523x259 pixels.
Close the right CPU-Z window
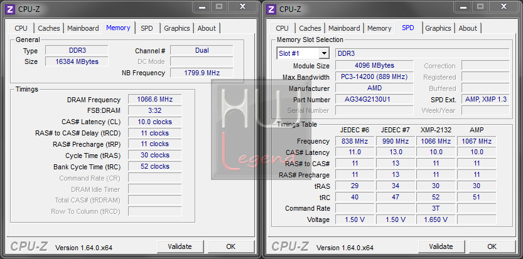click(x=504, y=6)
